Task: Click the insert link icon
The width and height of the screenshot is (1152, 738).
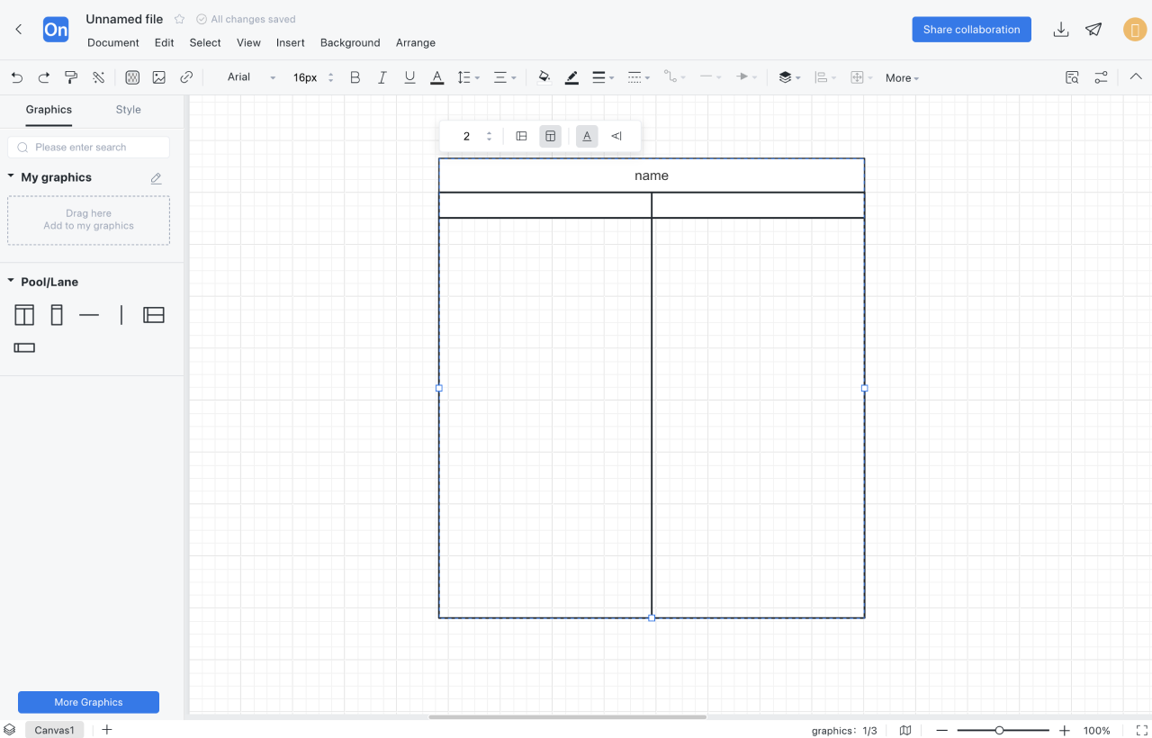Action: [x=186, y=77]
